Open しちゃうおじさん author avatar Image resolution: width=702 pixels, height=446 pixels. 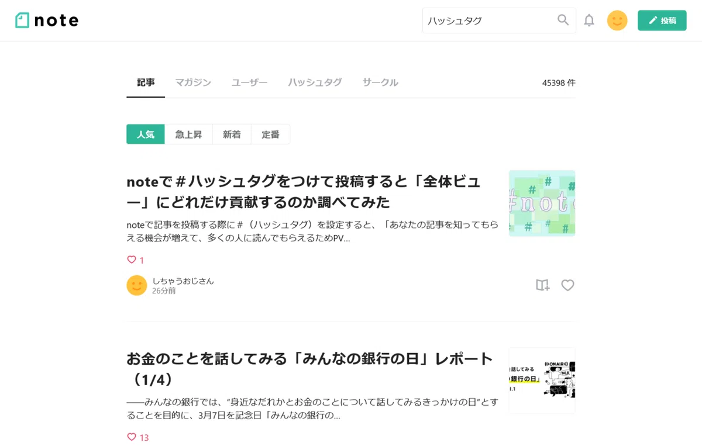[x=137, y=285]
